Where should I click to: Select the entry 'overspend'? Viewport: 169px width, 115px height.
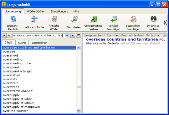(x=39, y=67)
